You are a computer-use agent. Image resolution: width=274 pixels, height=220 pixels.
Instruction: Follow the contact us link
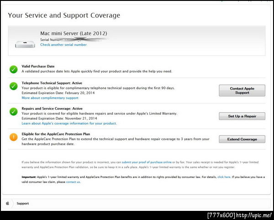click(x=73, y=182)
